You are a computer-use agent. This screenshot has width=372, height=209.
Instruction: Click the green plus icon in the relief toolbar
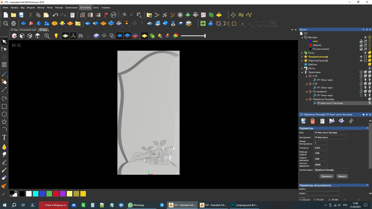(203, 23)
